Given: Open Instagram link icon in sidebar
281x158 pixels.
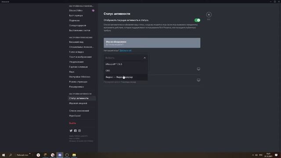Looking at the screenshot, I should click(79, 131).
